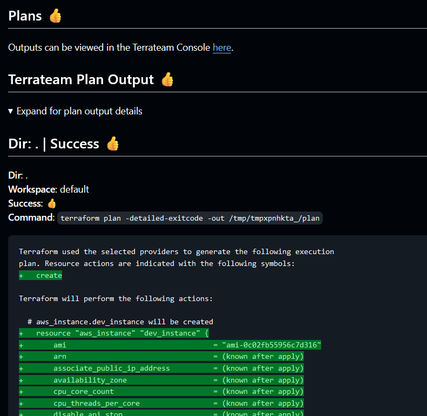Click 'Terraform will perform the following actions:' line
The height and width of the screenshot is (416, 427).
click(x=116, y=299)
